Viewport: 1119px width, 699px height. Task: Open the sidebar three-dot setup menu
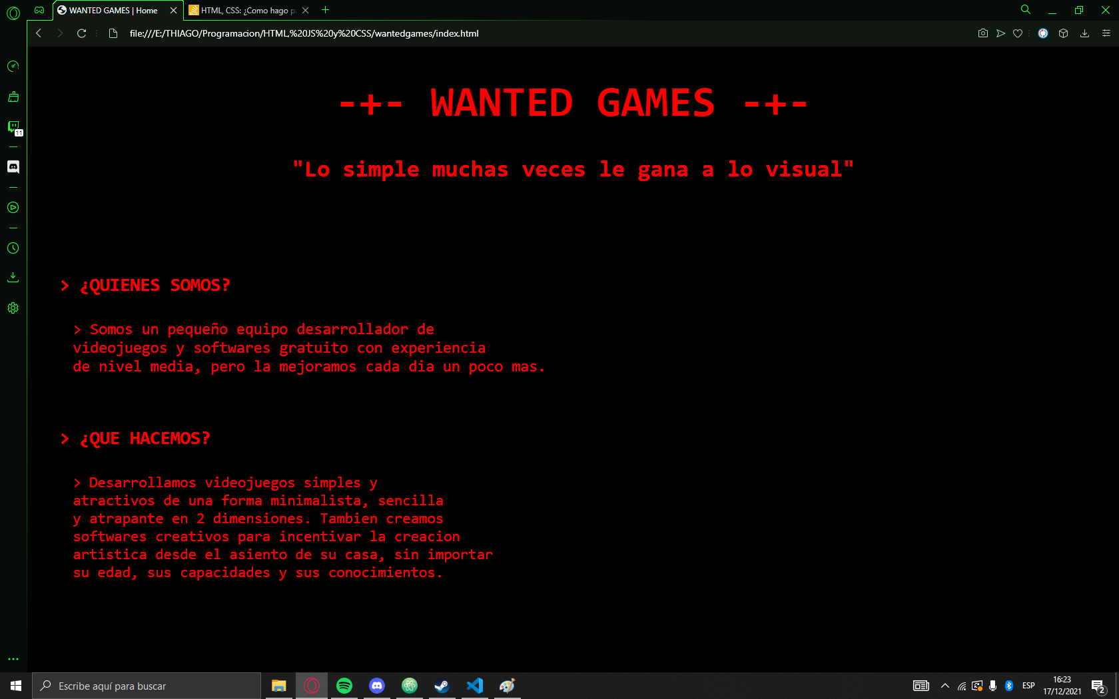(13, 659)
